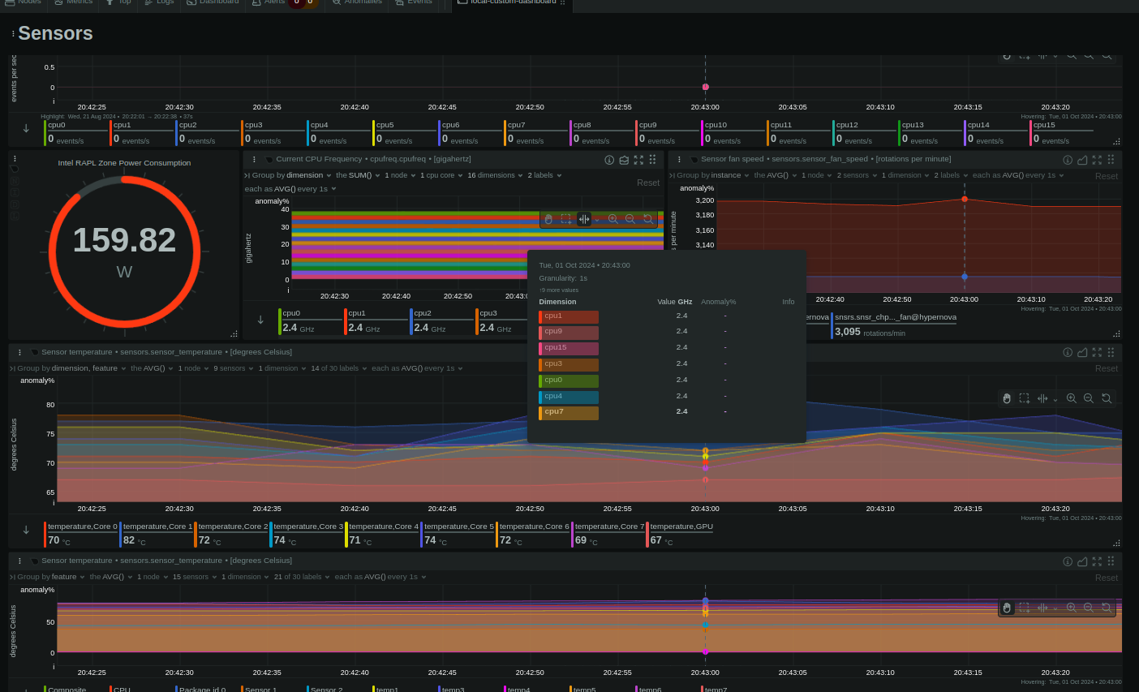This screenshot has width=1139, height=692.
Task: Change chart type of Current CPU Frequency chart
Action: point(624,160)
